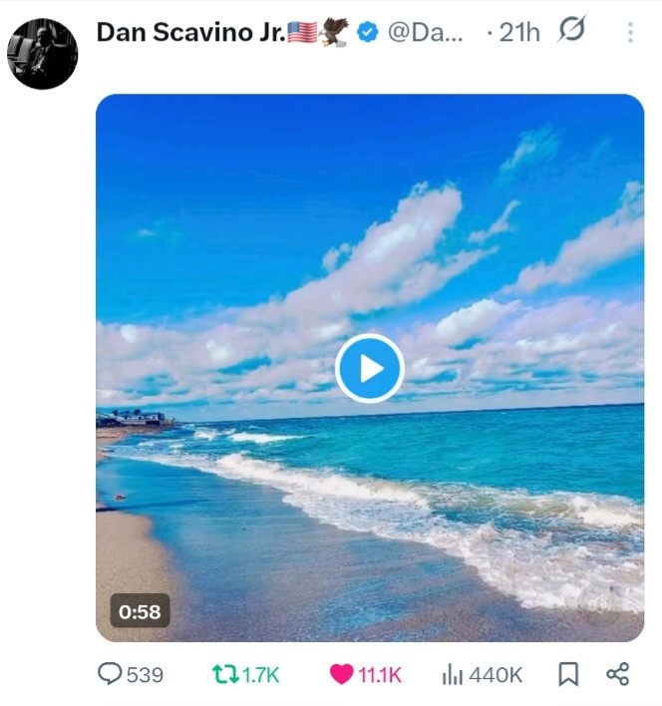This screenshot has width=662, height=706.
Task: Open Dan Scavino Jr.'s profile picture
Action: pos(42,54)
